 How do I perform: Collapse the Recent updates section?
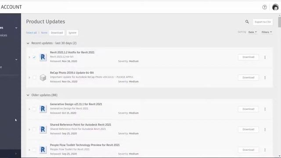28,43
